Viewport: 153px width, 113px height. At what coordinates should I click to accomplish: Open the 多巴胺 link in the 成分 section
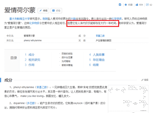31,103
